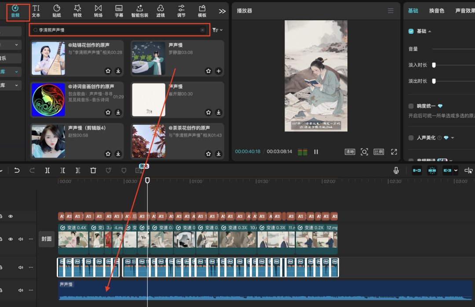The height and width of the screenshot is (307, 475).
Task: Click the 比例 aspect ratio button
Action: (x=379, y=152)
